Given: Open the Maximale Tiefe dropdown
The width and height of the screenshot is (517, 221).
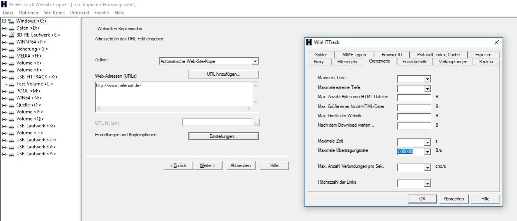Looking at the screenshot, I should click(428, 79).
